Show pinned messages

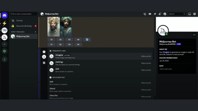[x=155, y=14]
